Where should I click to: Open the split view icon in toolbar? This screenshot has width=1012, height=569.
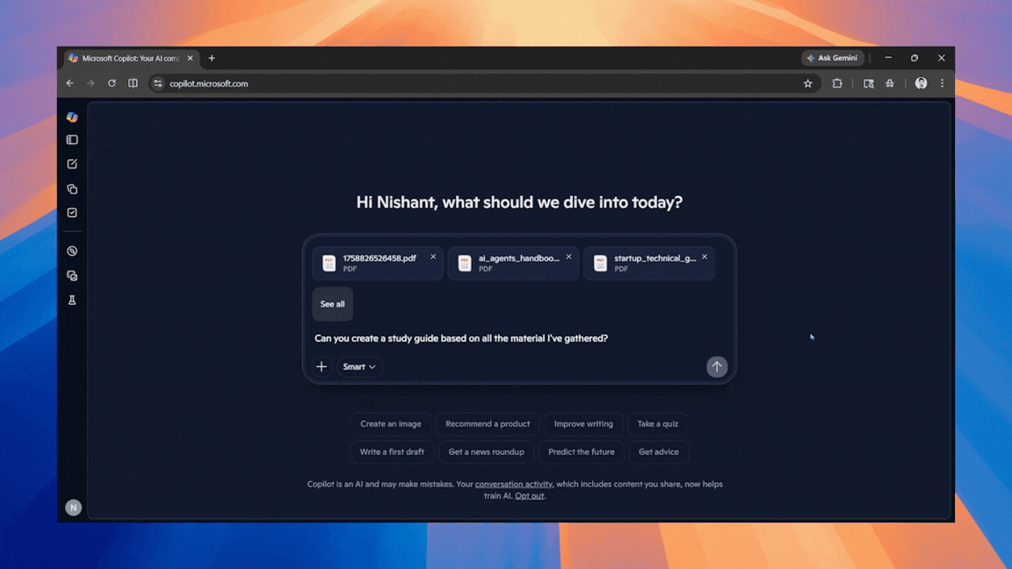pyautogui.click(x=133, y=83)
